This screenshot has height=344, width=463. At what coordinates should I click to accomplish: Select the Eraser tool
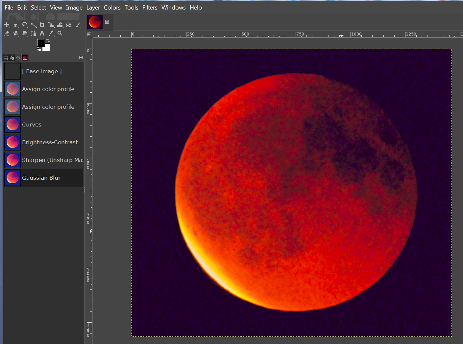[x=7, y=34]
